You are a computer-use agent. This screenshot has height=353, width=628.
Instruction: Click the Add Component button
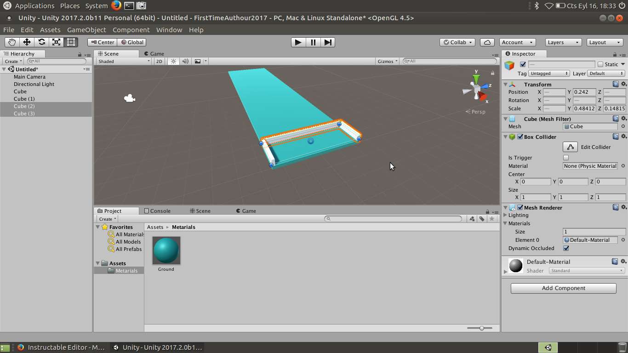(563, 288)
